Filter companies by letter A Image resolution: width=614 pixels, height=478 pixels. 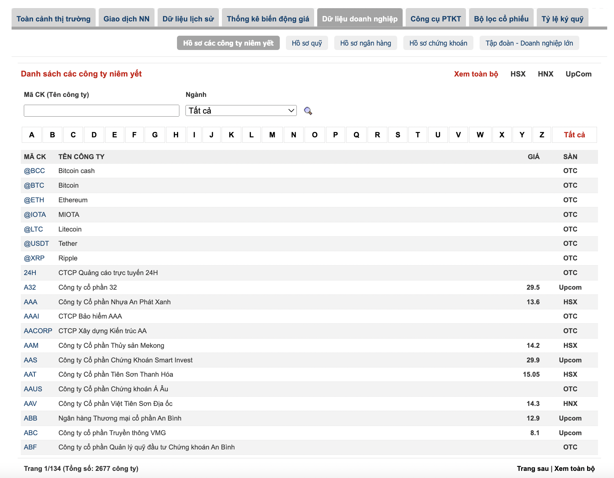point(32,135)
